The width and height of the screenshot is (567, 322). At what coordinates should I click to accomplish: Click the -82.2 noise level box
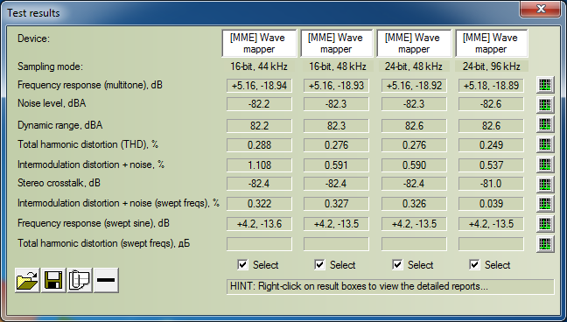tap(259, 104)
